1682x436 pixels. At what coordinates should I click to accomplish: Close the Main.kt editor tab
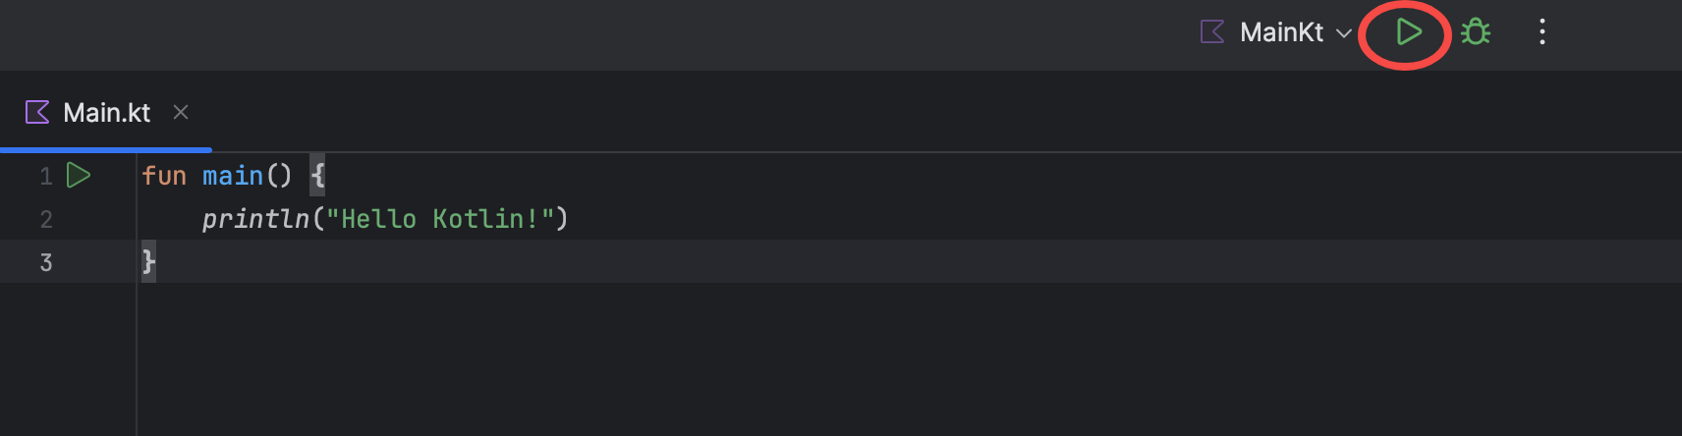pyautogui.click(x=181, y=112)
